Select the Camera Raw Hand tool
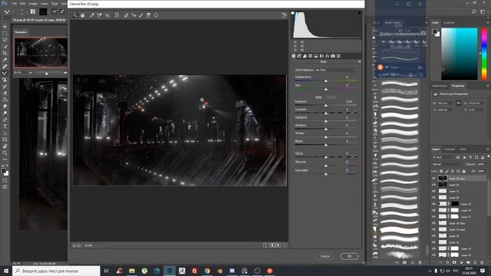 [82, 15]
